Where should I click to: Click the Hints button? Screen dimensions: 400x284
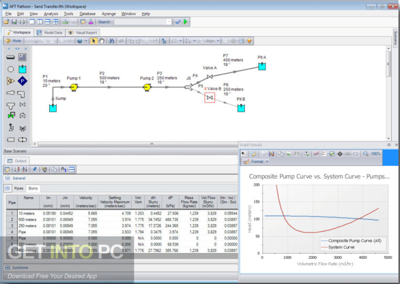click(13, 41)
